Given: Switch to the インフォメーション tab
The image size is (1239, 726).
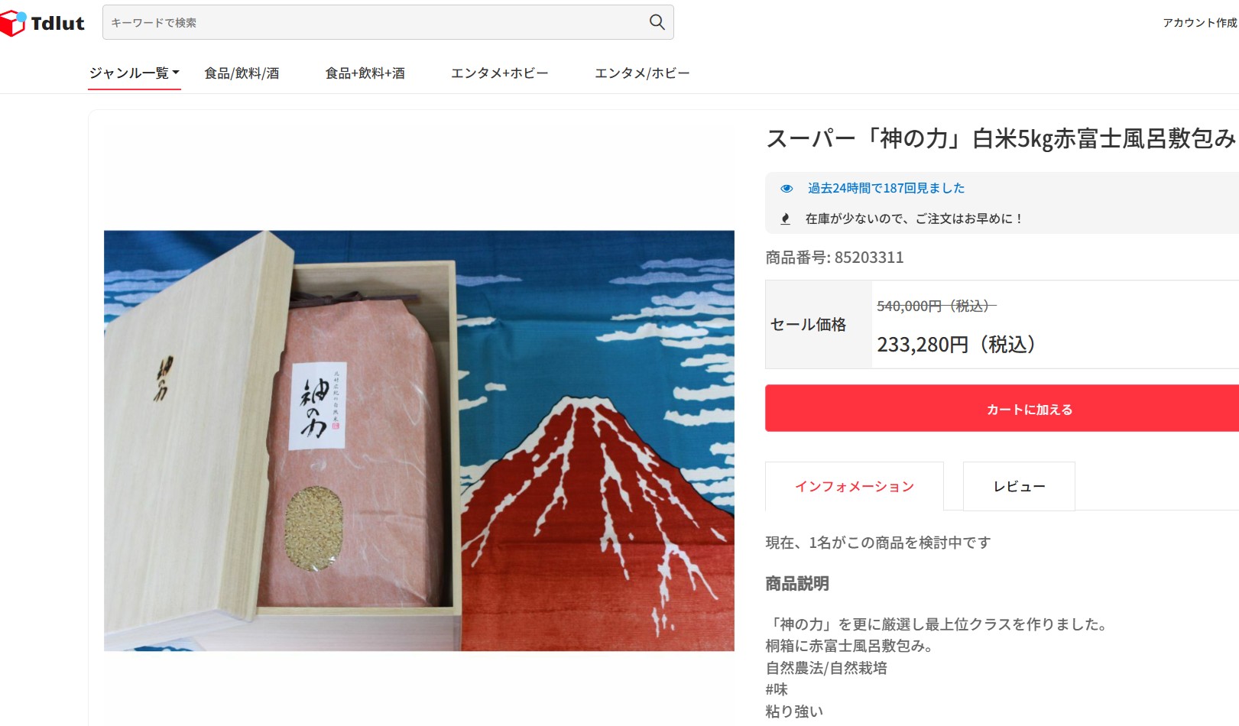Looking at the screenshot, I should tap(855, 486).
